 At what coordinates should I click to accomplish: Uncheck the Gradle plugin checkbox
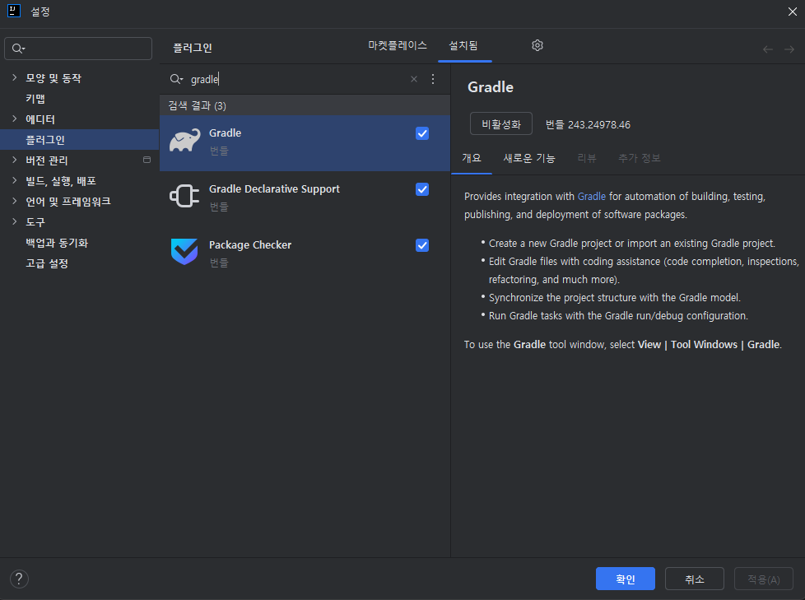pos(422,133)
